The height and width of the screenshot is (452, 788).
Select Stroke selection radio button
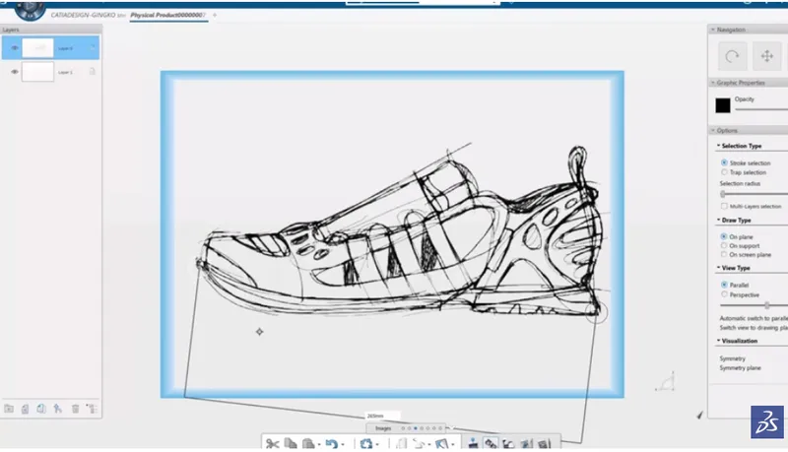pyautogui.click(x=724, y=162)
